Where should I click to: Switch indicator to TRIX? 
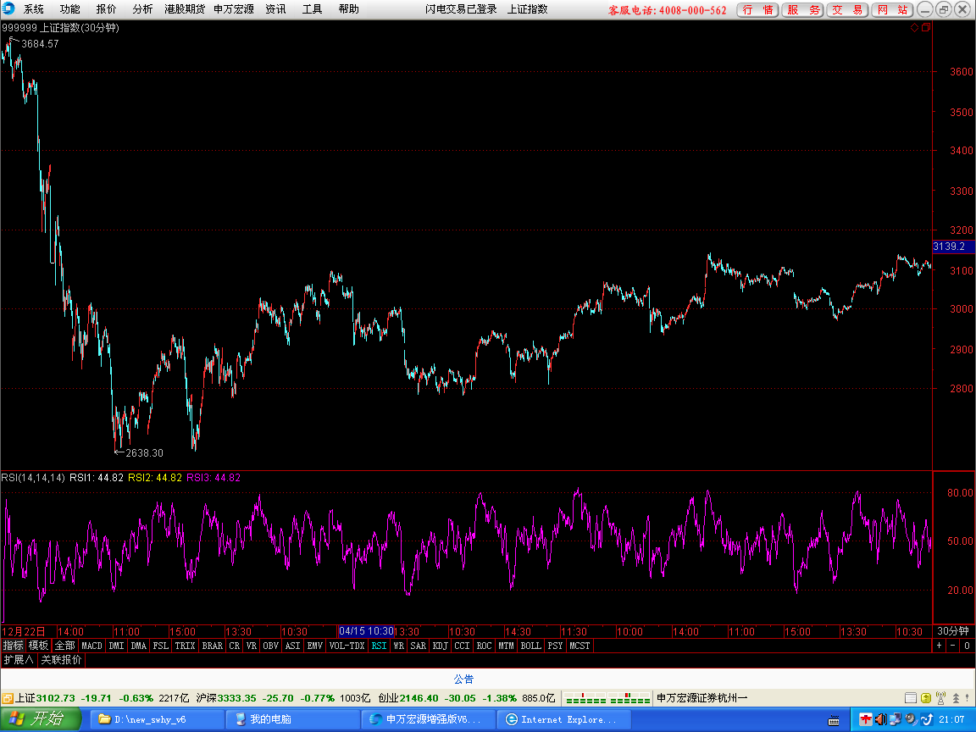(185, 646)
